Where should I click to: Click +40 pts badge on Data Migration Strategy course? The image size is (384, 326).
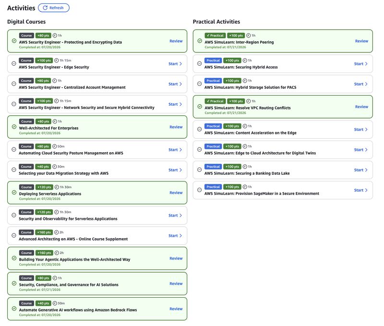click(x=43, y=167)
